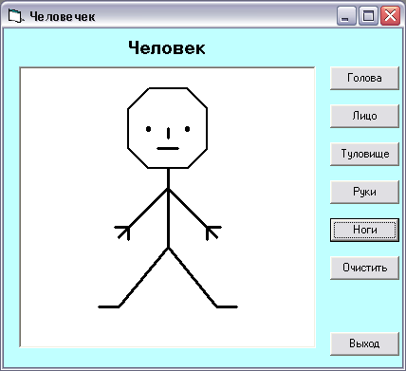
Task: Draw the face with the Лицо button
Action: tap(364, 116)
